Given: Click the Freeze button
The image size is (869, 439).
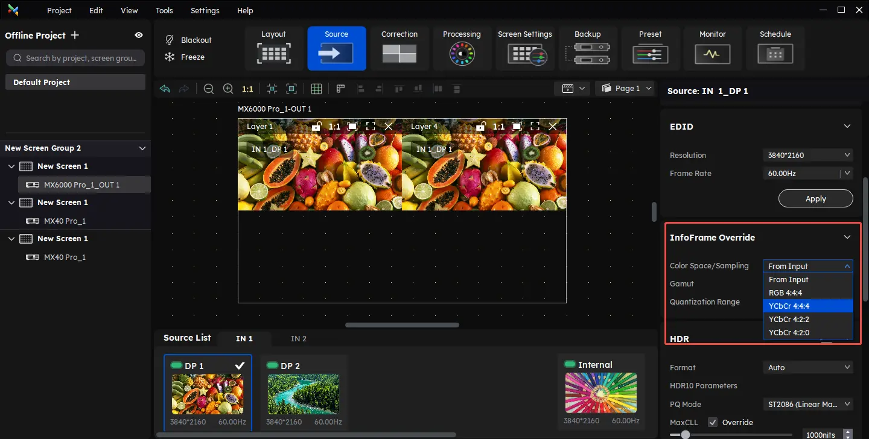Looking at the screenshot, I should tap(184, 57).
